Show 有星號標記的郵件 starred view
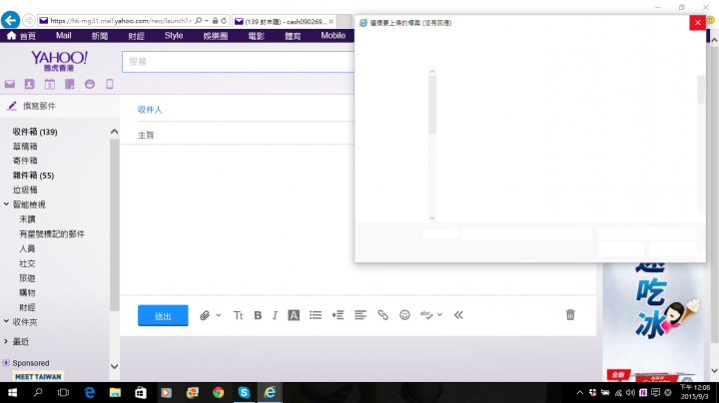The width and height of the screenshot is (719, 403). [x=51, y=234]
